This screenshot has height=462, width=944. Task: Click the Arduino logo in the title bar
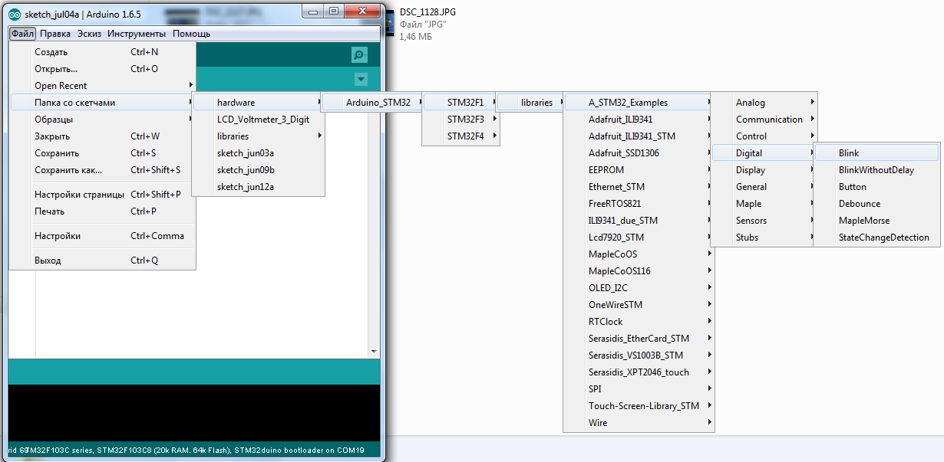click(x=15, y=15)
